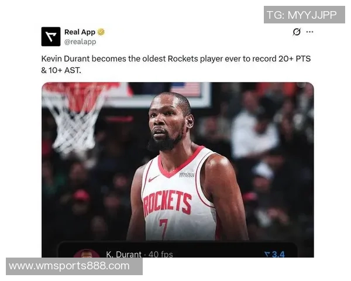
Task: Click the Nike swoosh on the jersey
Action: coord(153,179)
